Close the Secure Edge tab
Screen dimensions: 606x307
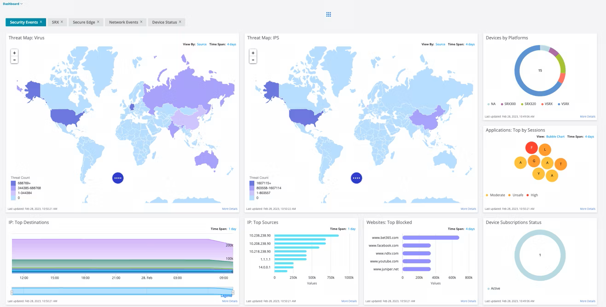98,22
